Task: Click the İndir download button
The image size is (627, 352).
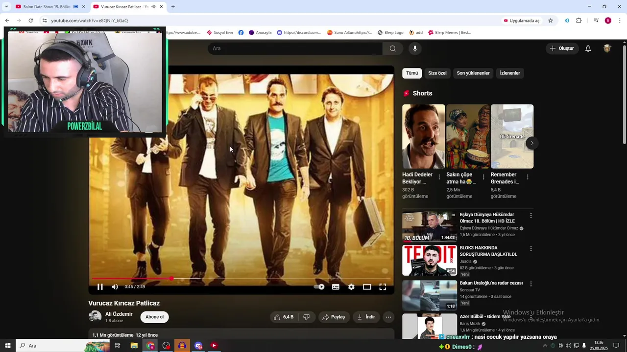Action: point(366,317)
